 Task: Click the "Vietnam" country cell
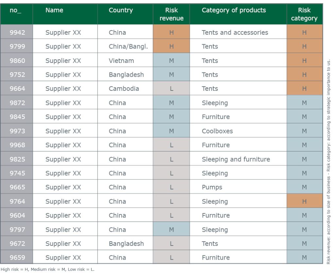tap(121, 61)
